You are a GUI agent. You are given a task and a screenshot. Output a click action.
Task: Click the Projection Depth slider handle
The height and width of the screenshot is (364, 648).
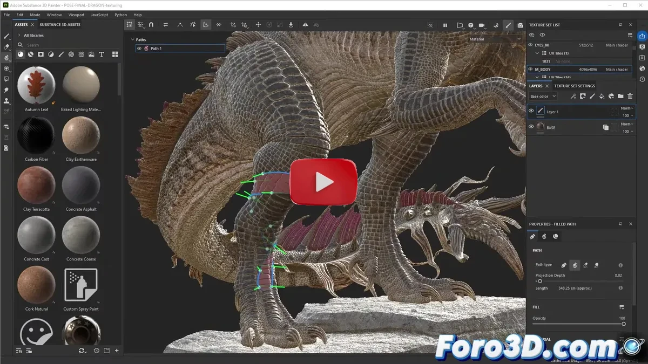tap(539, 281)
